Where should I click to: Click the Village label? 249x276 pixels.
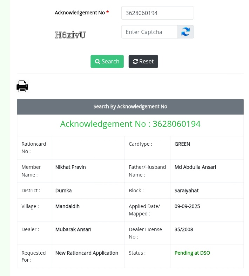click(30, 206)
